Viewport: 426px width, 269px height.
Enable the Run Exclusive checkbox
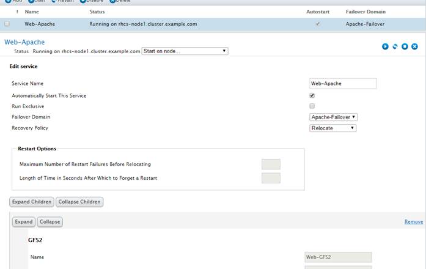312,106
